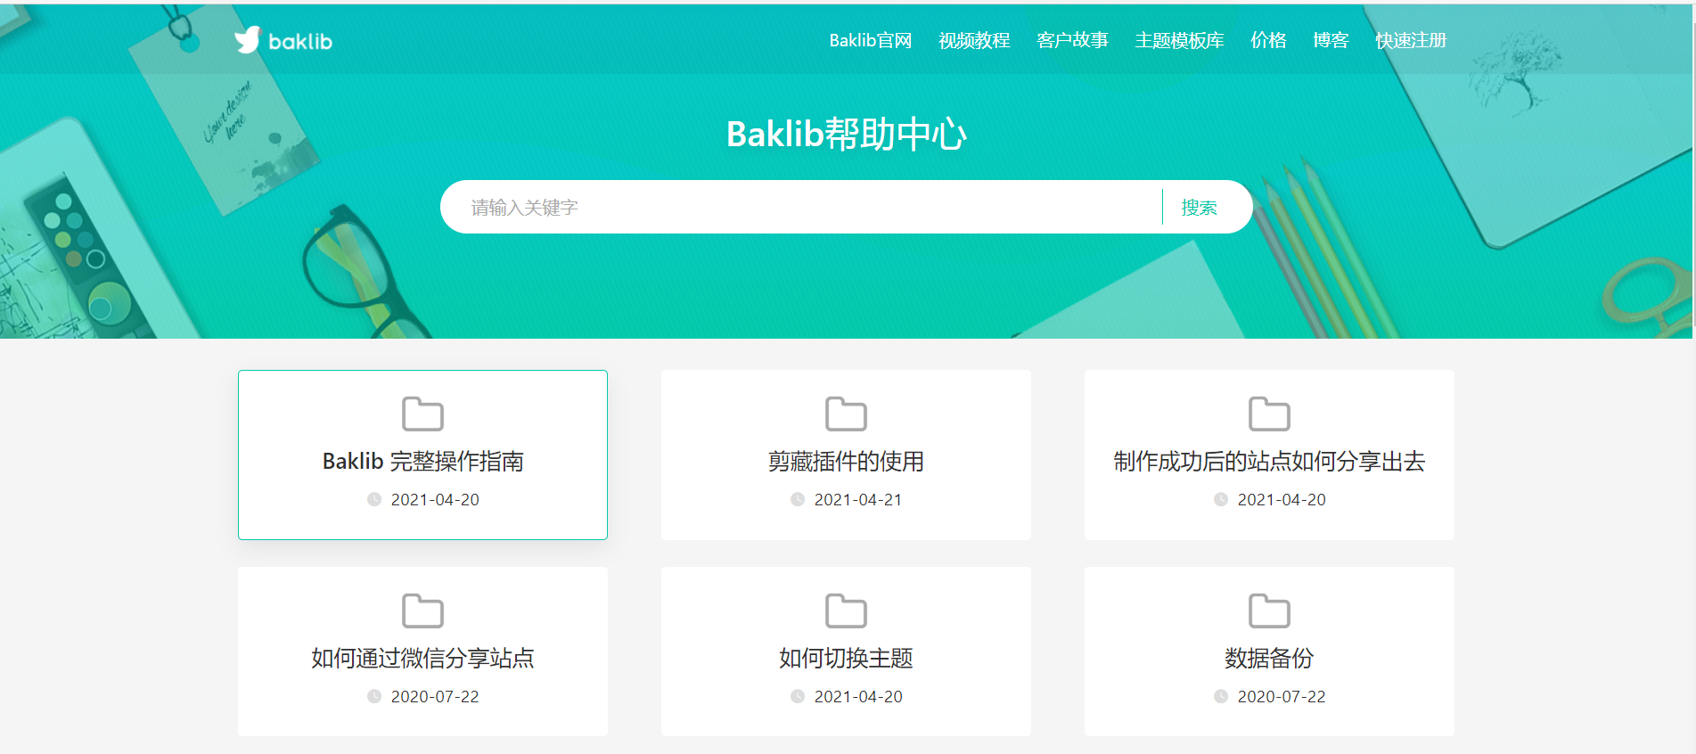Open 剪藏插件的使用 title
The image size is (1696, 754).
846,462
